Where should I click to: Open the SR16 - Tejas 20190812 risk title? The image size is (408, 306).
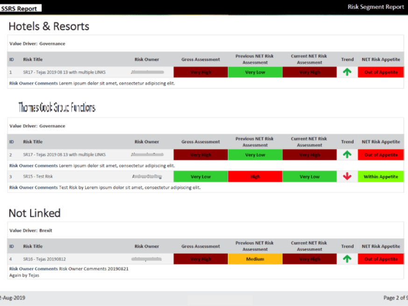point(44,259)
